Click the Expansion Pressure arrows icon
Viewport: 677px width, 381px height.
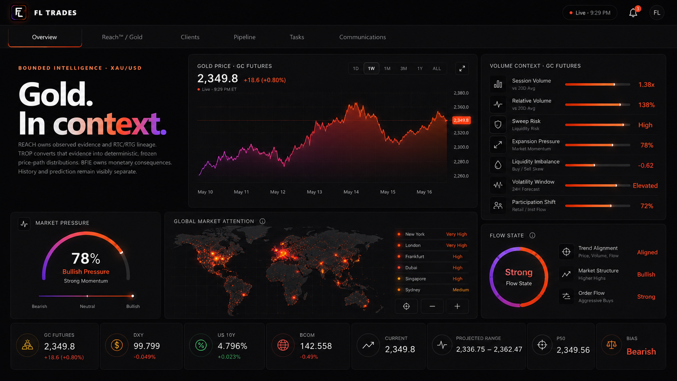pos(498,145)
